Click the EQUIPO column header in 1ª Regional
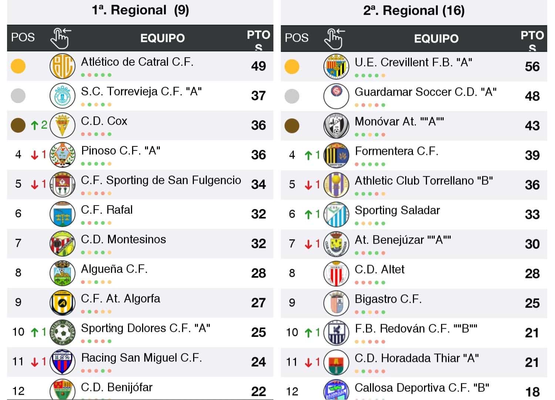 162,38
